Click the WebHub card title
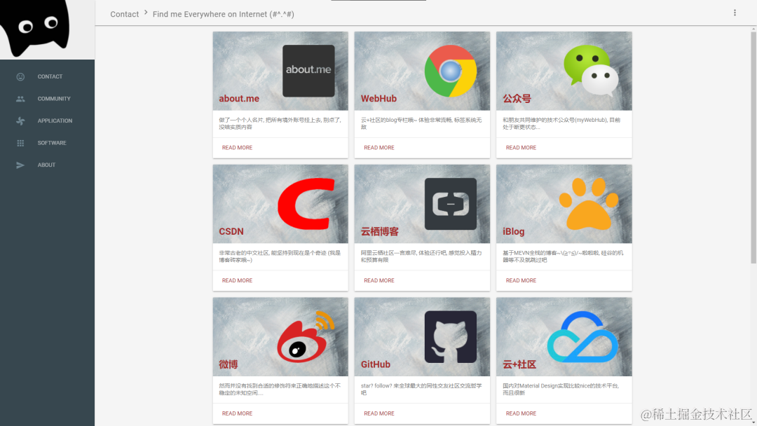The width and height of the screenshot is (757, 426). 378,98
